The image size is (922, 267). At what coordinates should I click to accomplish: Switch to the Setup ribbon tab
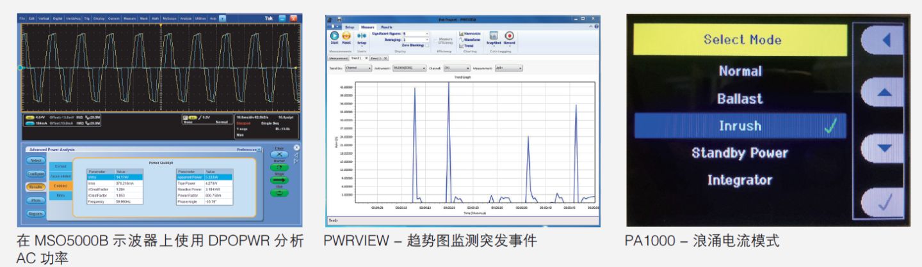click(x=350, y=27)
